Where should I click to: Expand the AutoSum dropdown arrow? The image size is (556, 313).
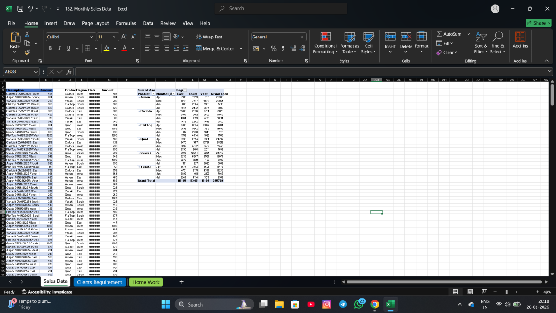point(468,34)
